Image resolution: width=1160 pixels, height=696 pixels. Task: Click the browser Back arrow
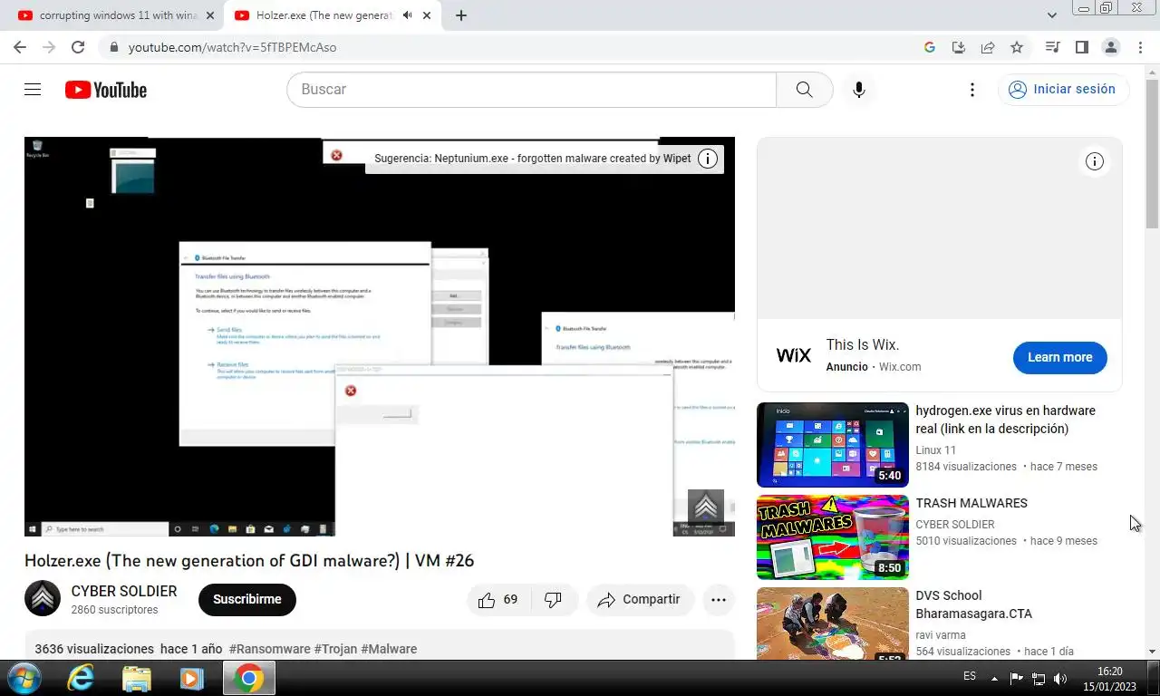point(20,47)
